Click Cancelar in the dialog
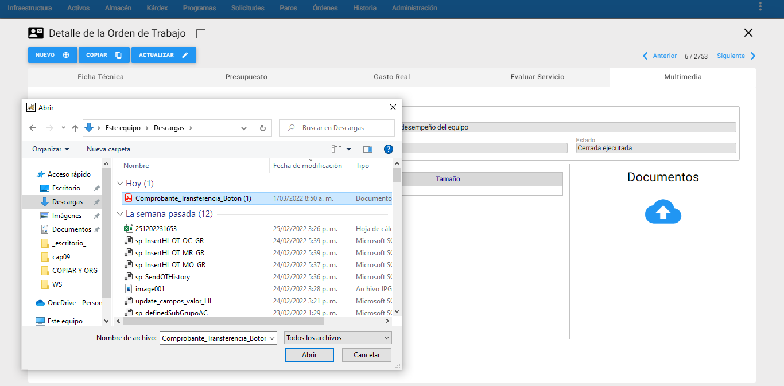 coord(367,355)
